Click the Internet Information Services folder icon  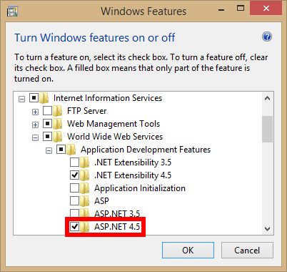44,98
